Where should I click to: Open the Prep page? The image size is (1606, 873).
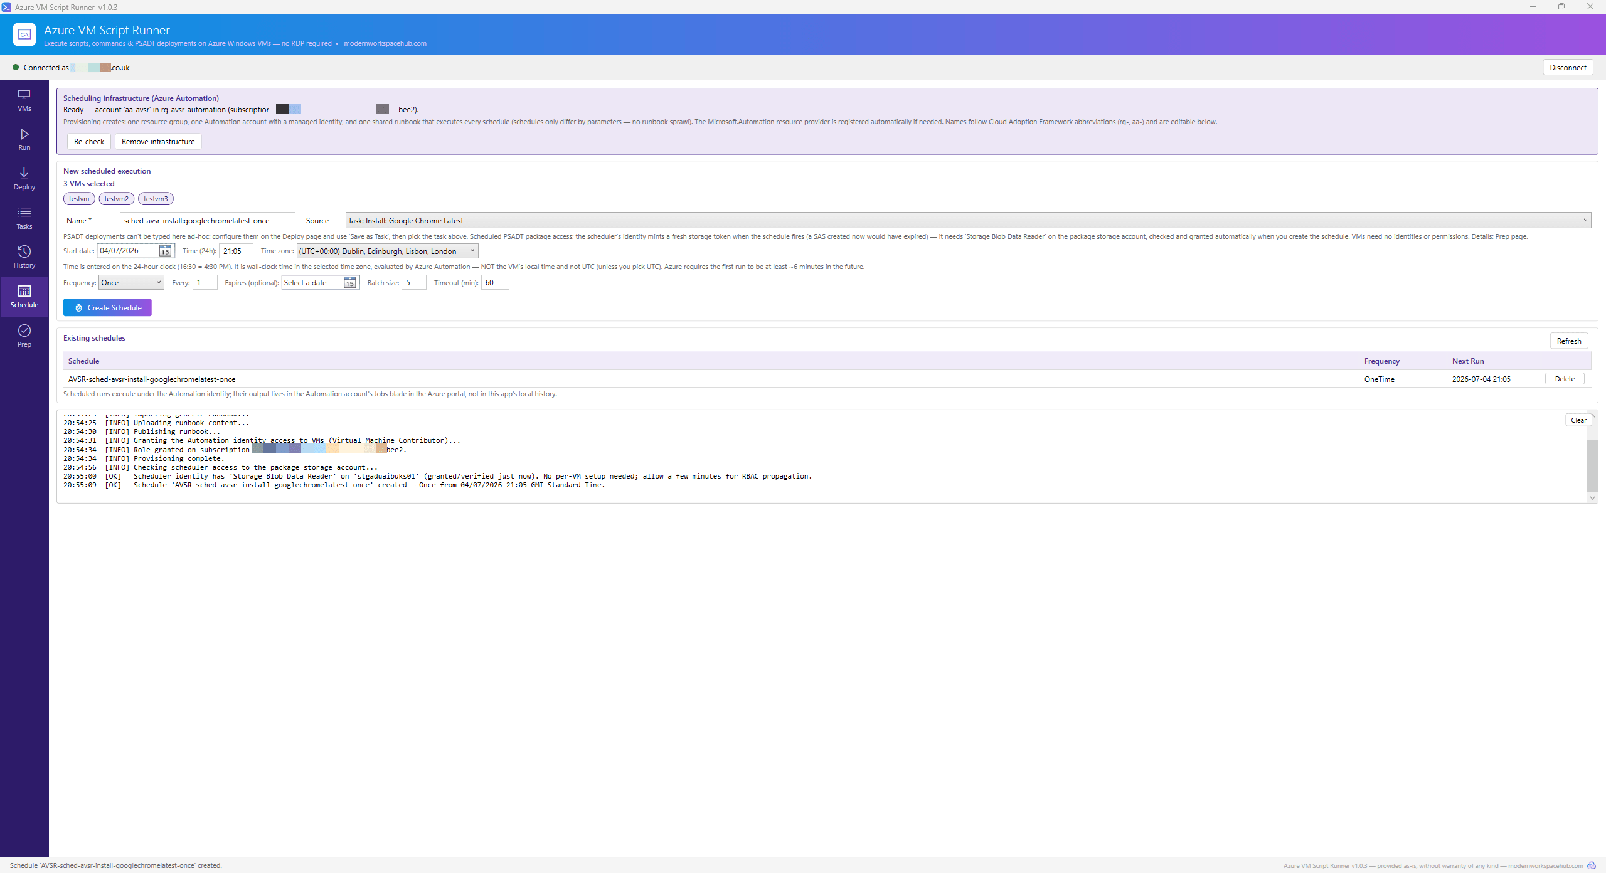tap(24, 337)
